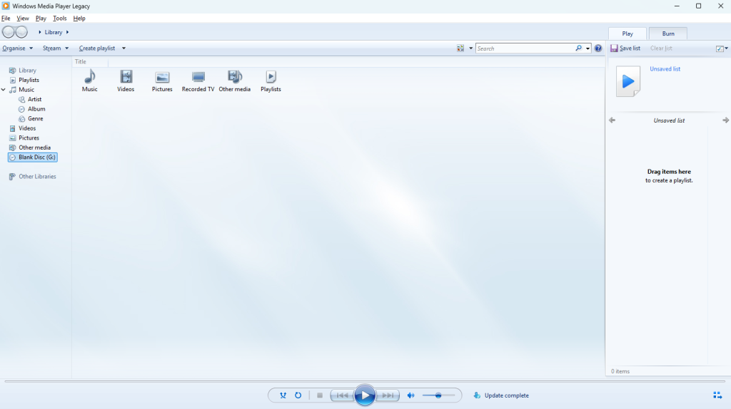Click Create playlist button
Viewport: 731px width, 409px height.
click(97, 48)
